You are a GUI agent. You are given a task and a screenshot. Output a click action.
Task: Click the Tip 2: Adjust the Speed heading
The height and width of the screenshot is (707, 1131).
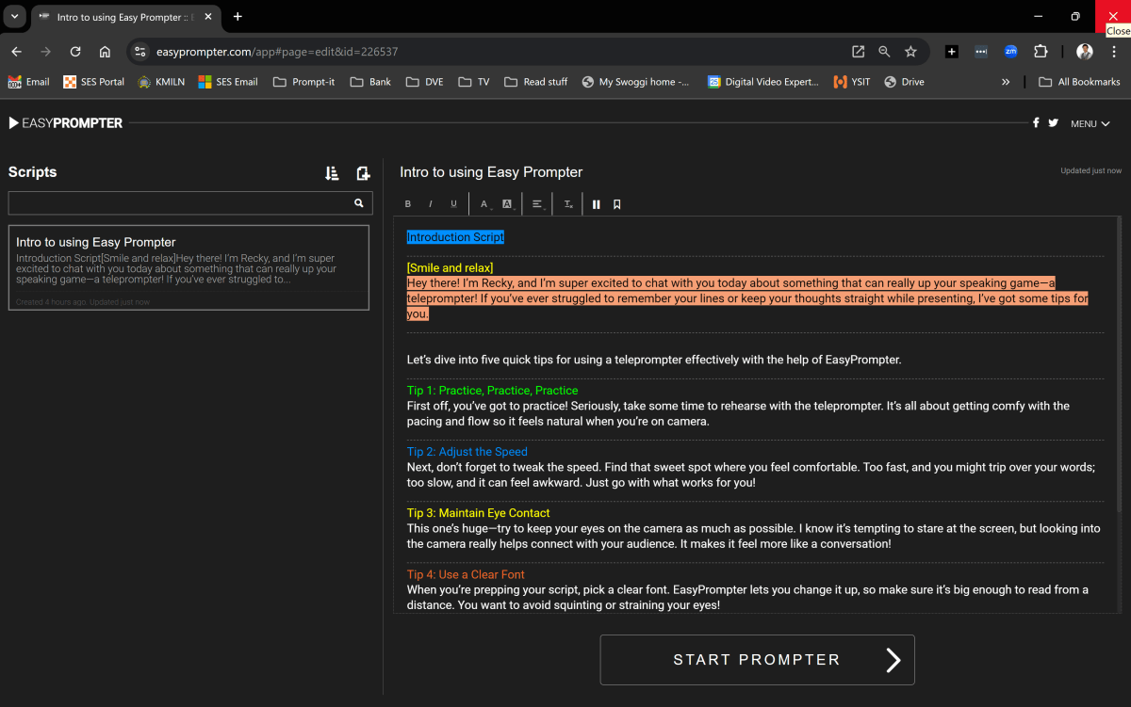(467, 452)
